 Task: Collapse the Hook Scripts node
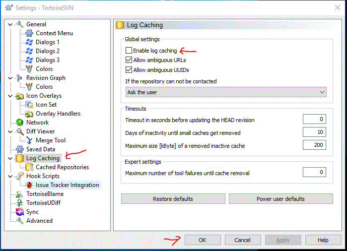tap(10, 176)
